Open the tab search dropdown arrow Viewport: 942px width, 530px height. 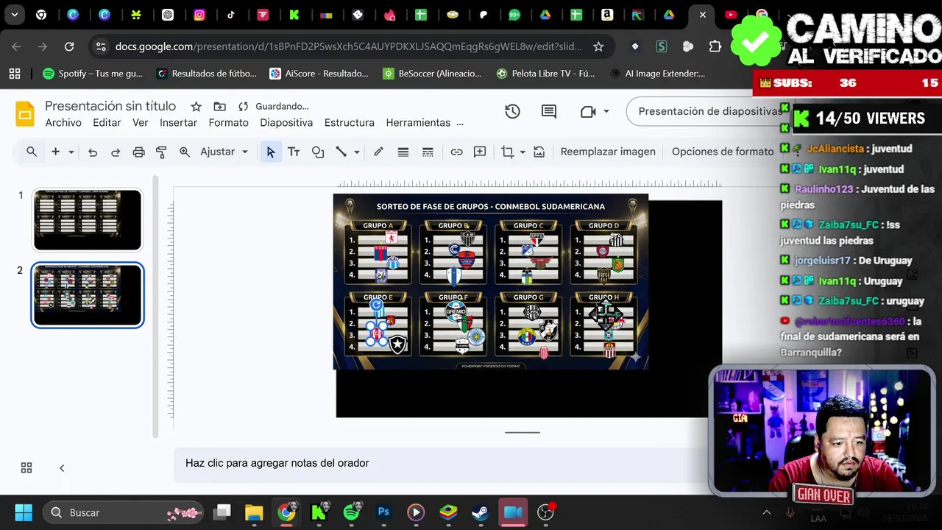tap(14, 15)
